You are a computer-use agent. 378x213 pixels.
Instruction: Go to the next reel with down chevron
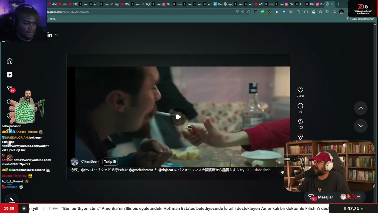click(x=361, y=126)
